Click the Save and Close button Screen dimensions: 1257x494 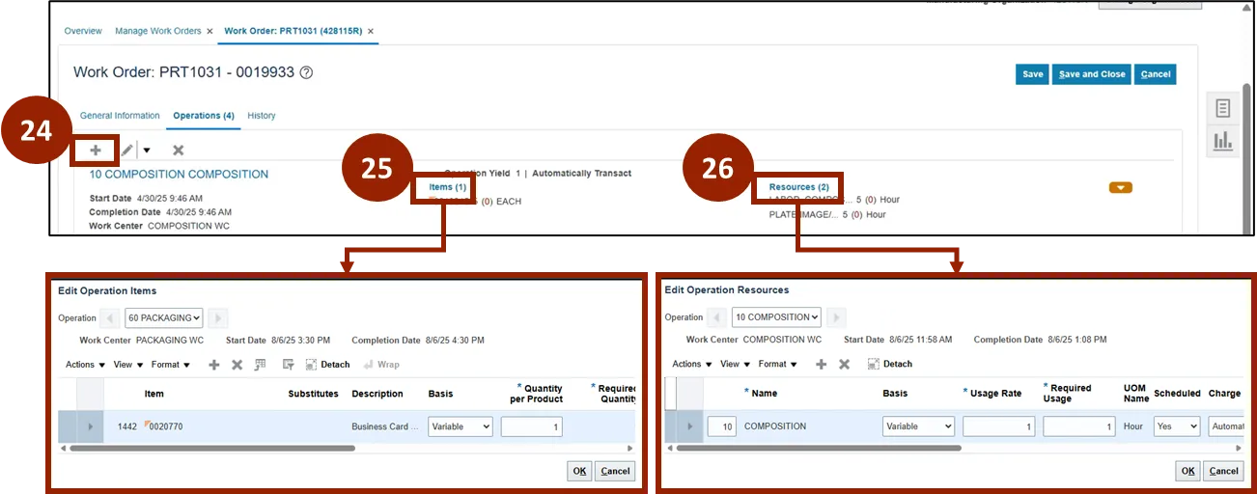pos(1092,74)
